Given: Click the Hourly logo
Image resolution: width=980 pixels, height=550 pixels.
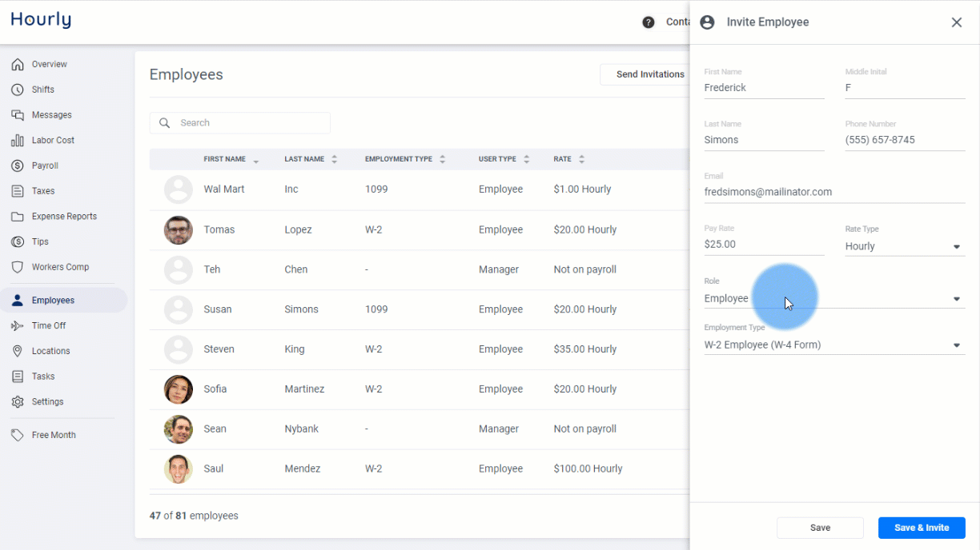Looking at the screenshot, I should coord(41,21).
